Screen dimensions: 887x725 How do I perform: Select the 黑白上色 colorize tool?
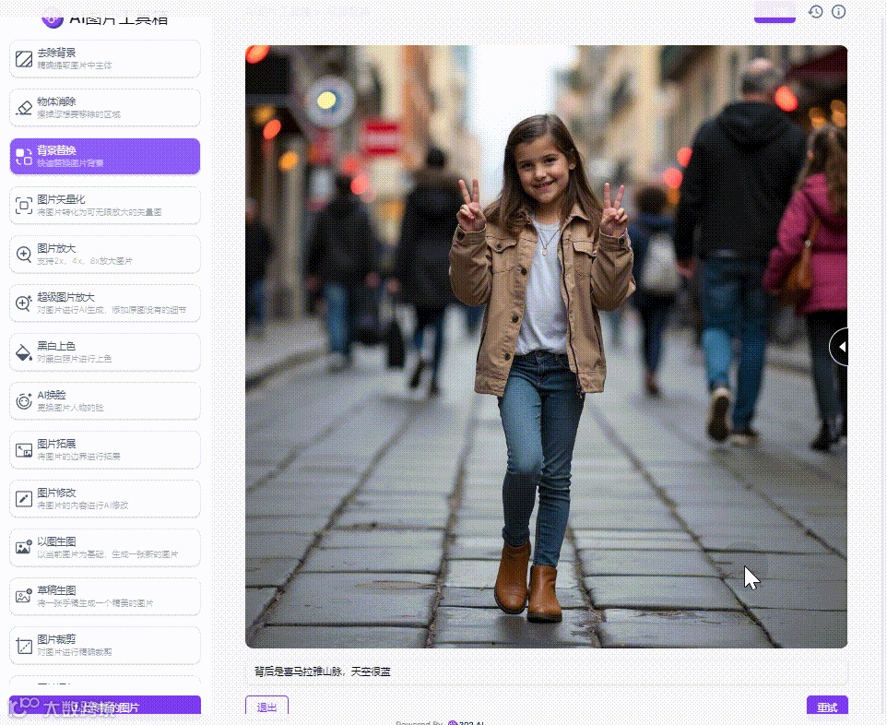click(x=105, y=352)
